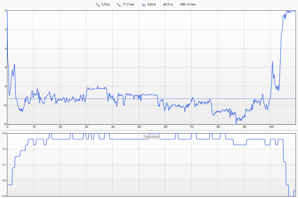Select the 90' time axis marker

pyautogui.click(x=245, y=127)
